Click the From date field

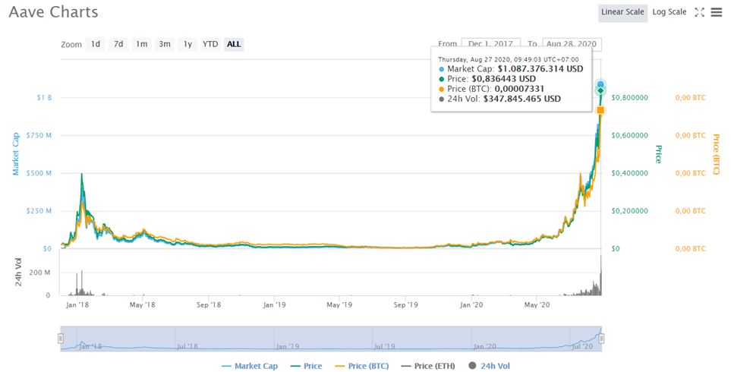(x=490, y=44)
